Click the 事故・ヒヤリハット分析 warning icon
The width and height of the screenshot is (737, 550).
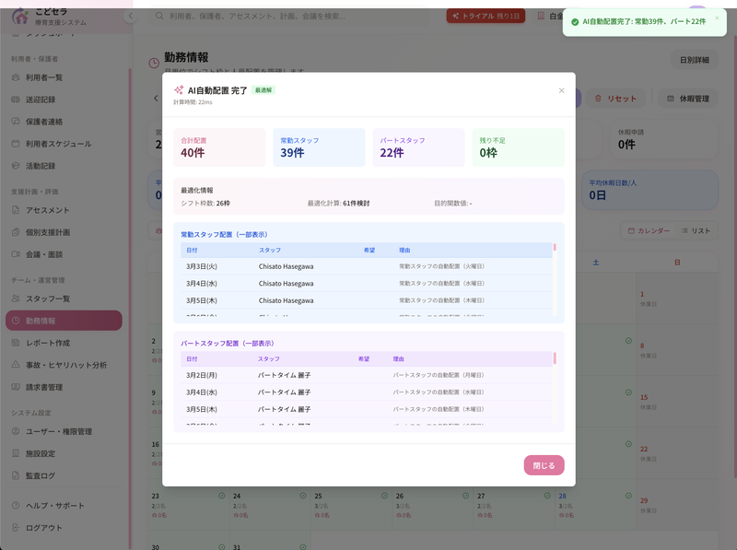(x=16, y=365)
